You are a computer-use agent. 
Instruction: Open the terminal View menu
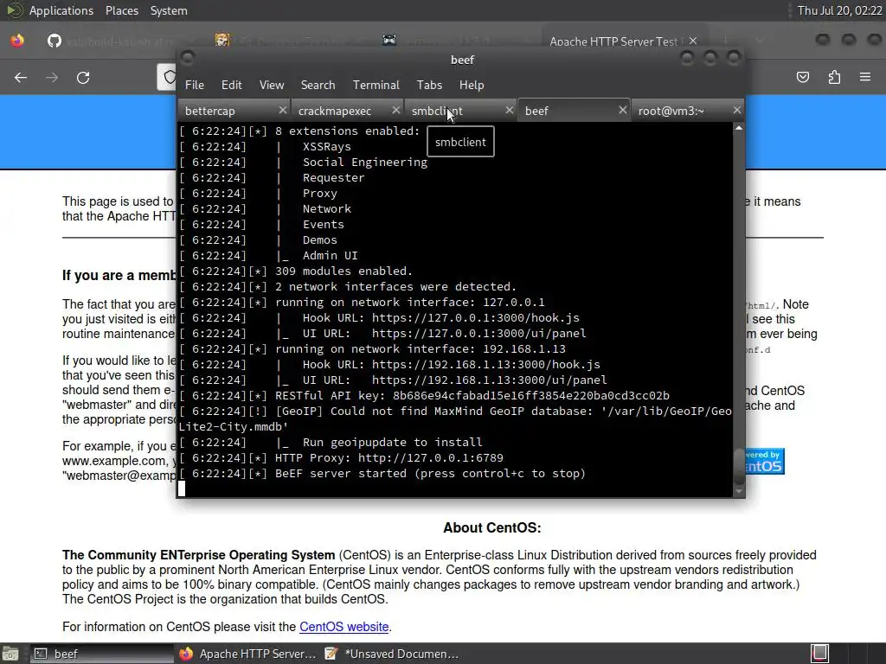271,85
